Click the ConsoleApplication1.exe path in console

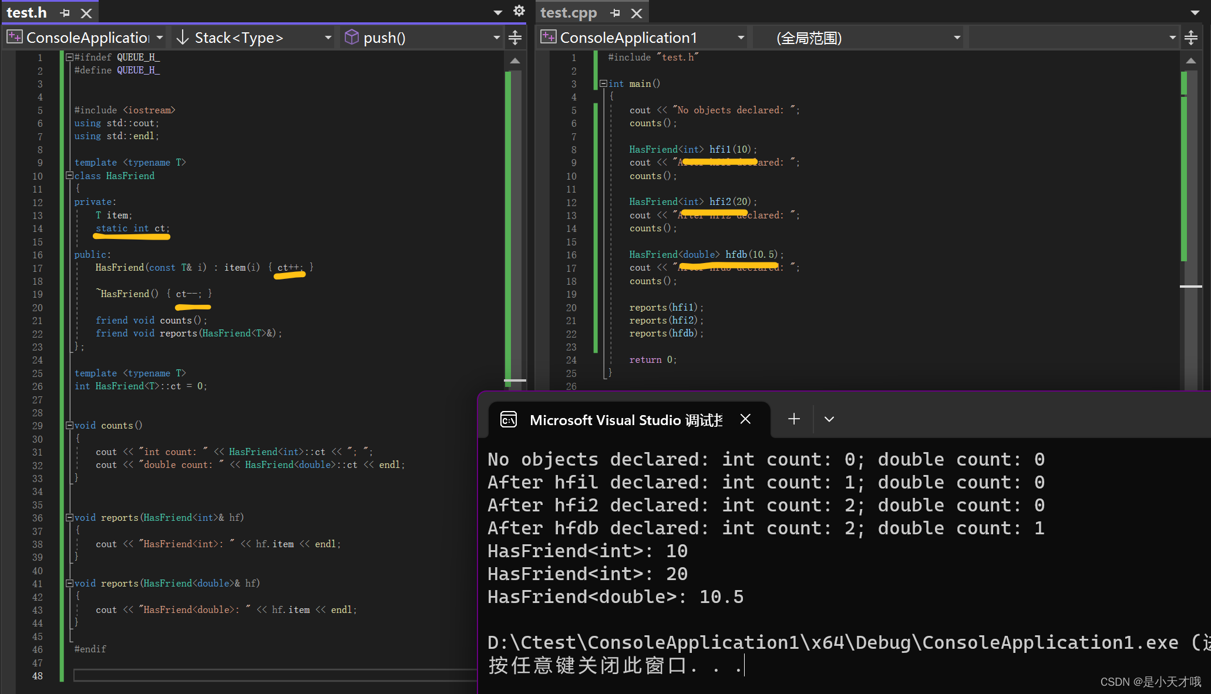pos(833,643)
